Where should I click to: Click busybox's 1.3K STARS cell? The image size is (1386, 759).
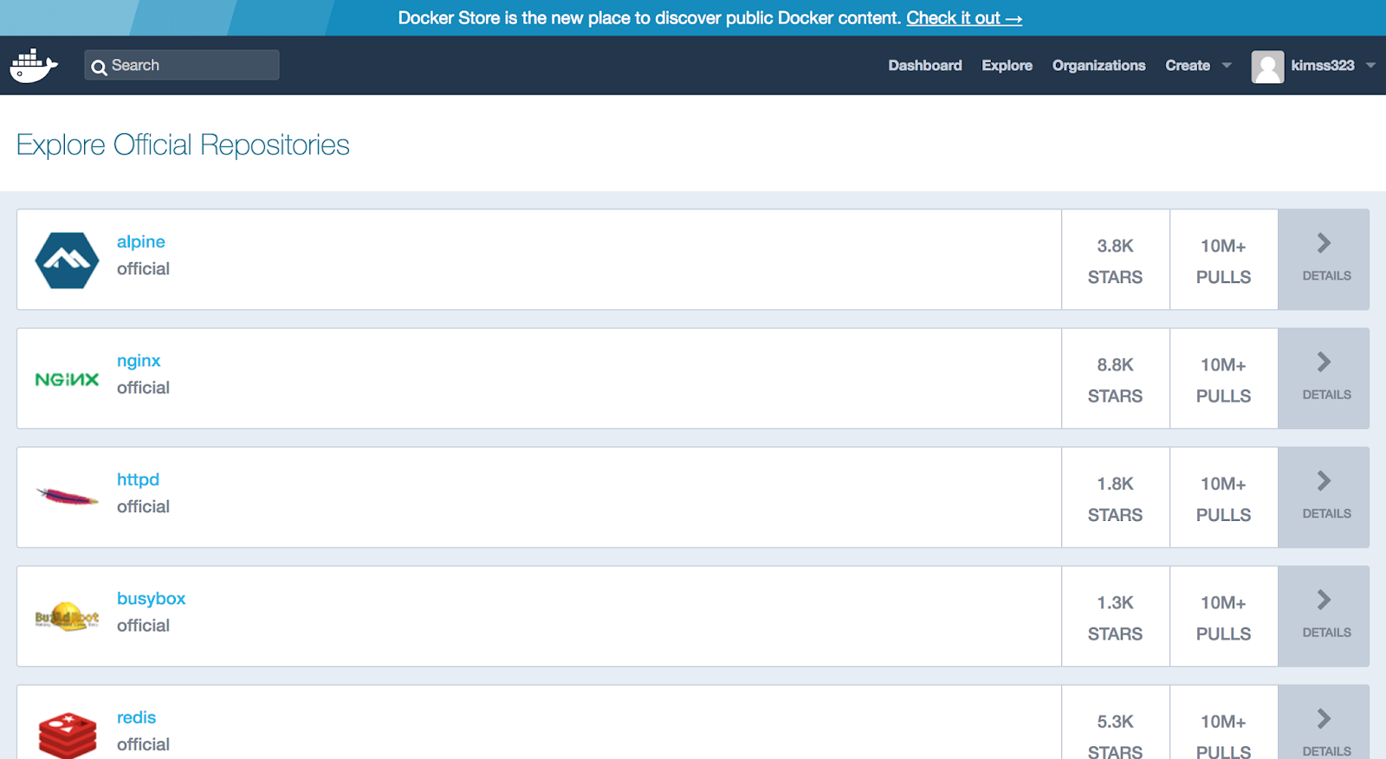coord(1116,616)
